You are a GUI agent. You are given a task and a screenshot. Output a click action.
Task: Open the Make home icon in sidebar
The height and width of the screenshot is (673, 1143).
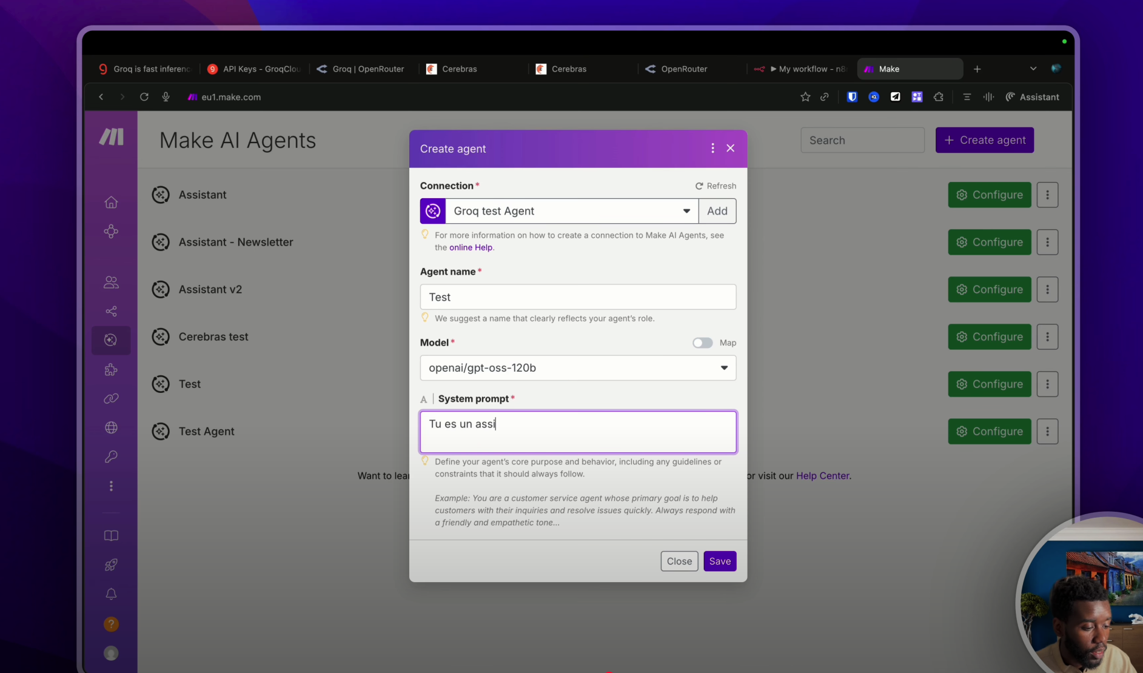111,202
